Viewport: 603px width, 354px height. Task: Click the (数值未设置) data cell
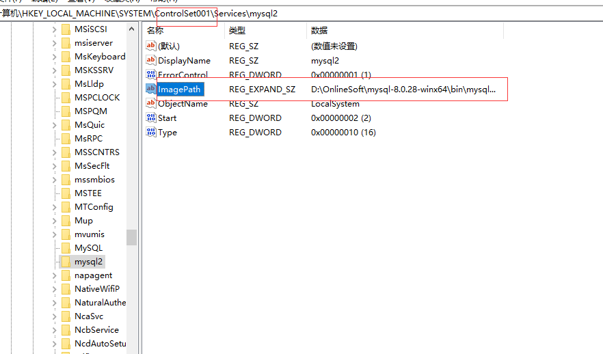[x=334, y=46]
